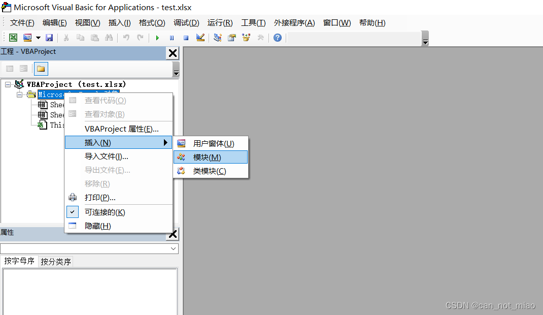Open the 工具(T) menu
The image size is (543, 315).
253,23
